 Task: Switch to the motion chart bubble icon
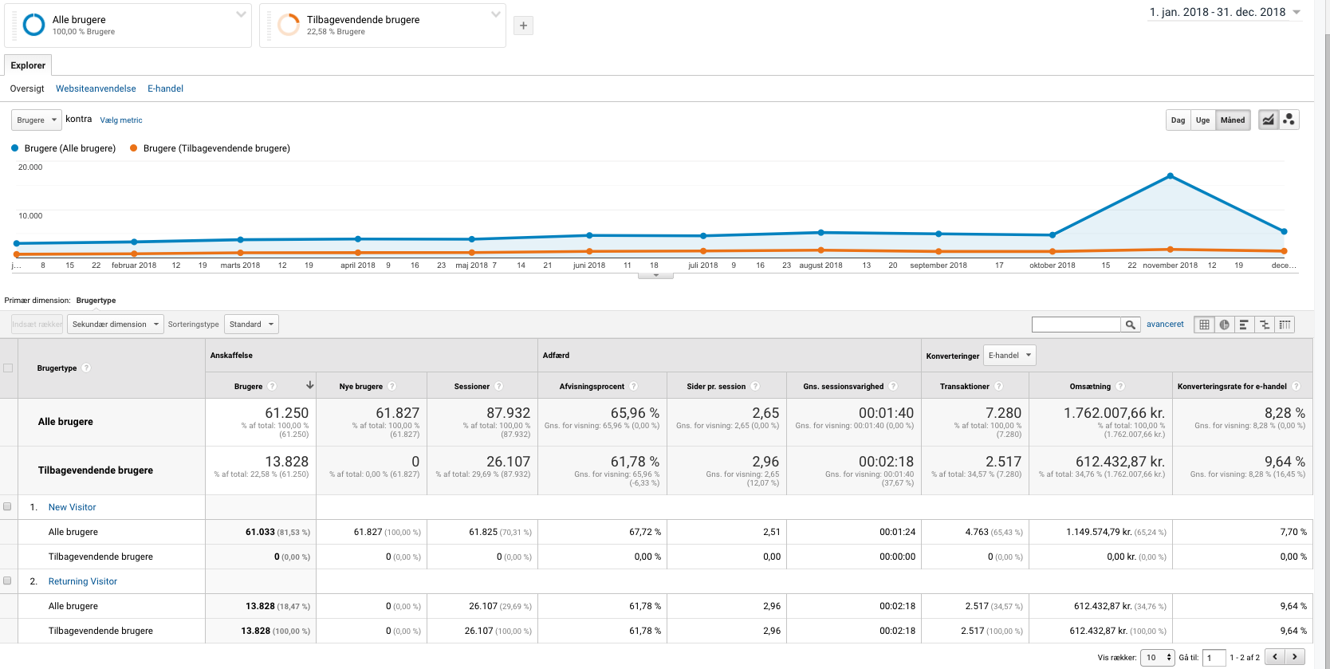pyautogui.click(x=1289, y=120)
